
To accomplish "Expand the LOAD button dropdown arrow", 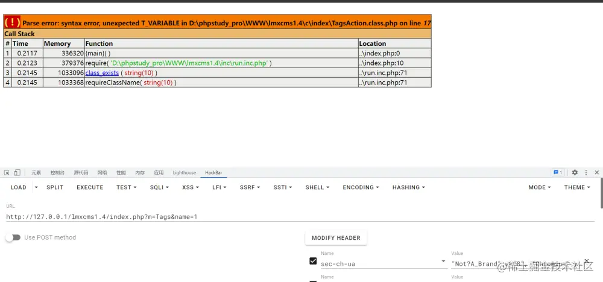I will click(x=36, y=187).
